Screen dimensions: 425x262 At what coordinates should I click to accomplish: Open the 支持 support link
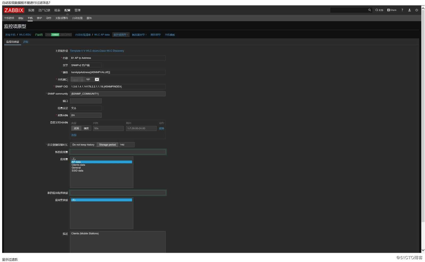tap(379, 10)
